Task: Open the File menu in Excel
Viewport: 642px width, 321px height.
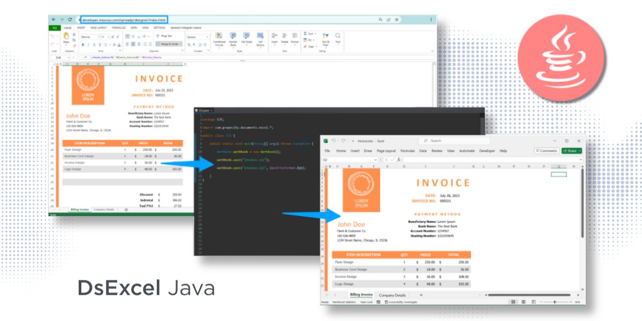Action: point(327,151)
